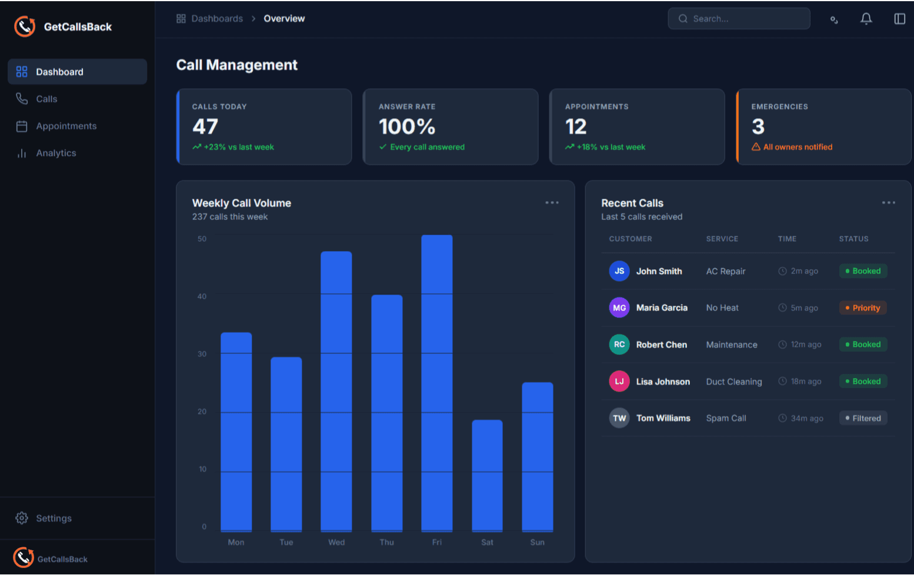View Analytics via the sidebar chart icon
914x575 pixels.
(22, 153)
